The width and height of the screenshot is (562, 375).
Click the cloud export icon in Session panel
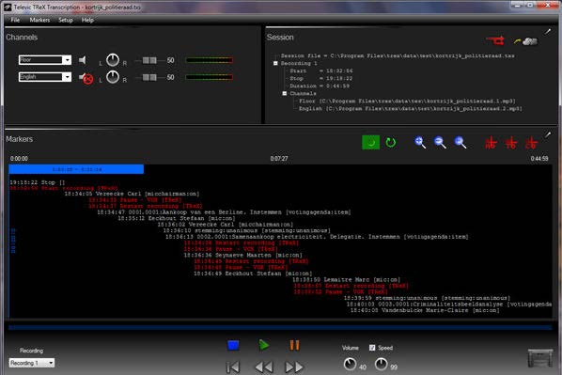525,41
